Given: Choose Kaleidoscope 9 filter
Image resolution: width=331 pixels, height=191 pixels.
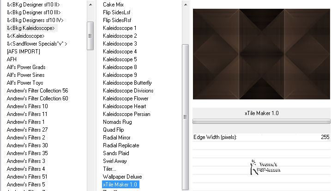Looking at the screenshot, I should point(120,75).
